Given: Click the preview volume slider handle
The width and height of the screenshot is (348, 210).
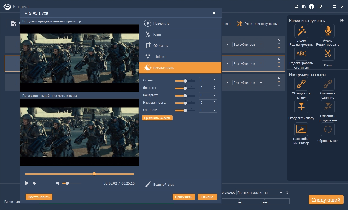Looking at the screenshot, I should (x=67, y=183).
